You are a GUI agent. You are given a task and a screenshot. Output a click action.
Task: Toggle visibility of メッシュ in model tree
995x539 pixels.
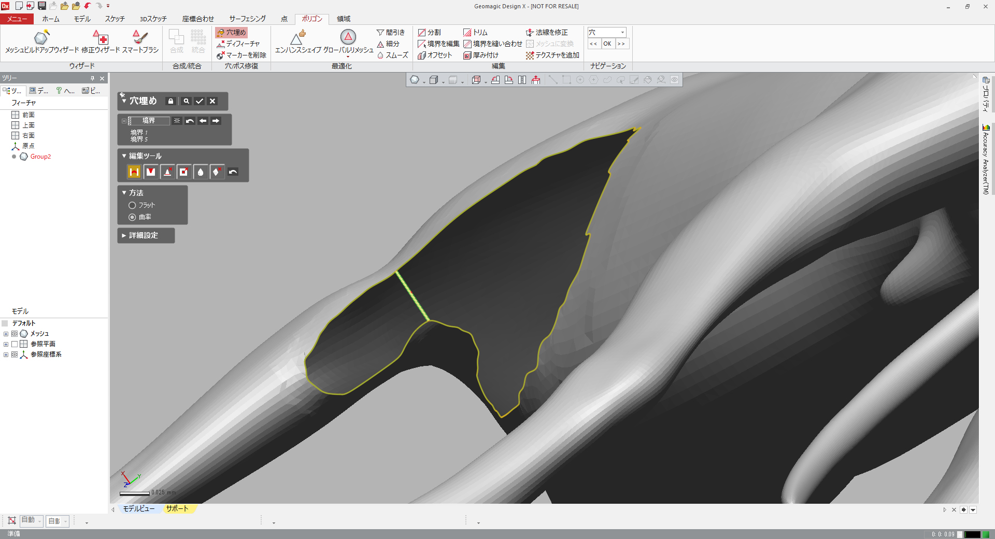[x=15, y=334]
